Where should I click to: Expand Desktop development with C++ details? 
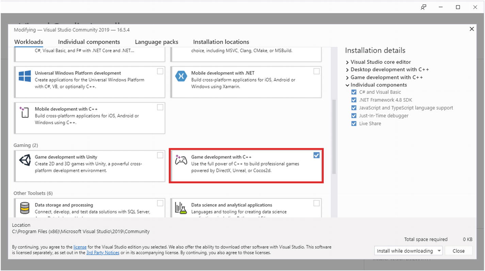tap(347, 70)
